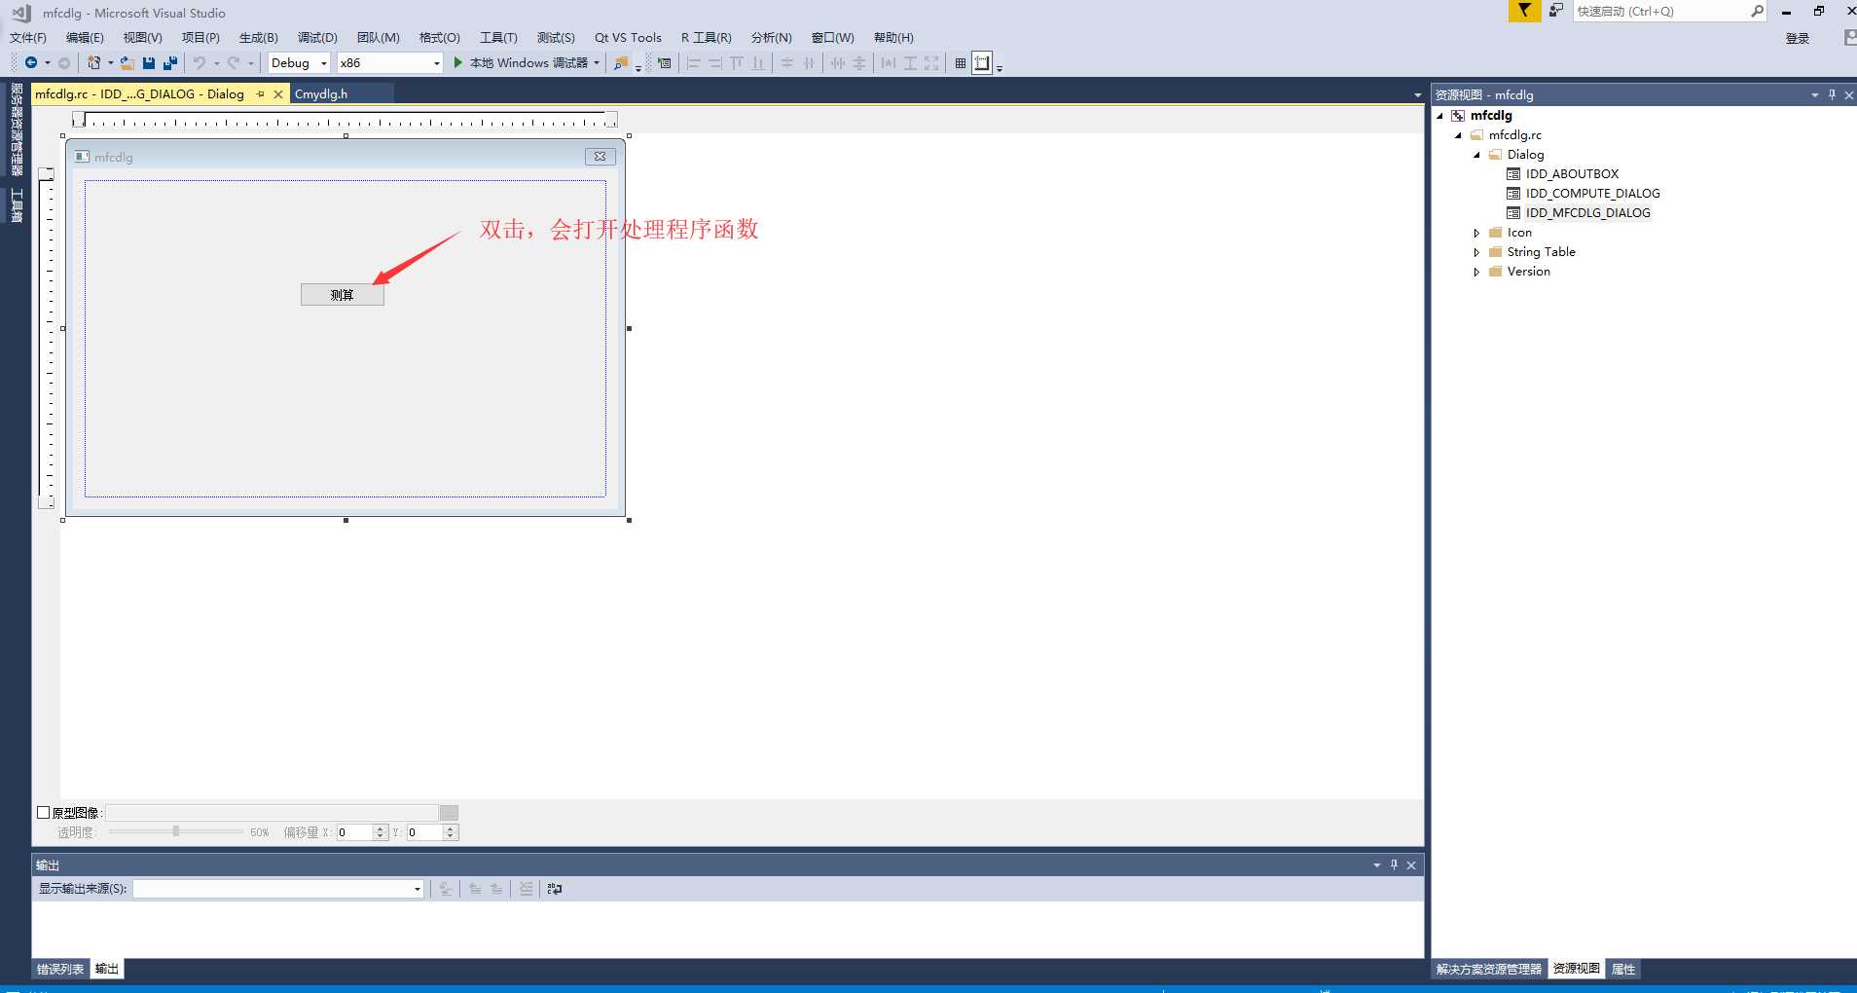Click the 透明度 transparency slider
Image resolution: width=1857 pixels, height=993 pixels.
[x=176, y=831]
